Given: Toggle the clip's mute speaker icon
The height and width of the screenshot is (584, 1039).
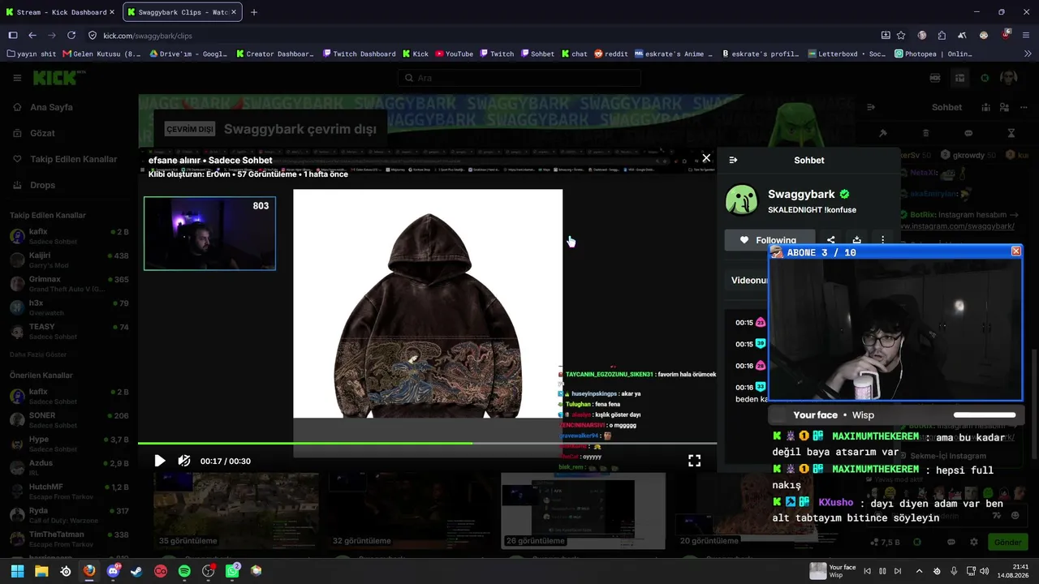Looking at the screenshot, I should pyautogui.click(x=184, y=461).
